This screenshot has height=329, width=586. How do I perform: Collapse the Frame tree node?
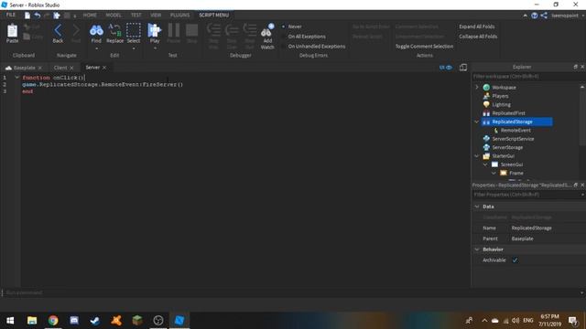pyautogui.click(x=494, y=173)
